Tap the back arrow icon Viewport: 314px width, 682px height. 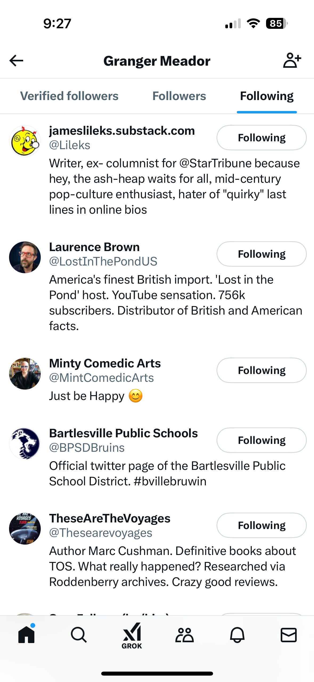(17, 61)
